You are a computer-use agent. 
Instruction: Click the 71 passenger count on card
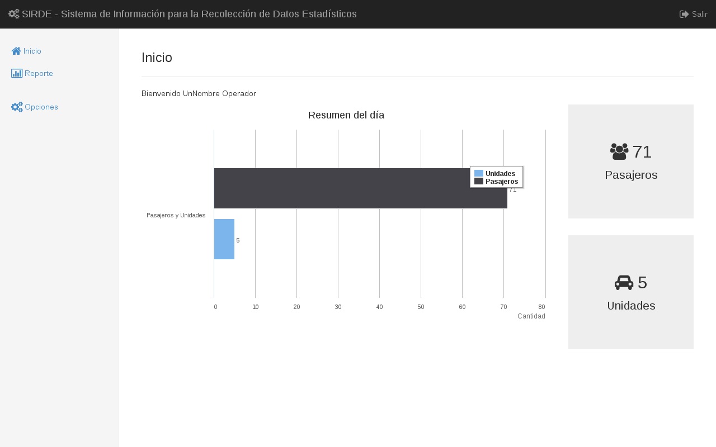click(642, 151)
